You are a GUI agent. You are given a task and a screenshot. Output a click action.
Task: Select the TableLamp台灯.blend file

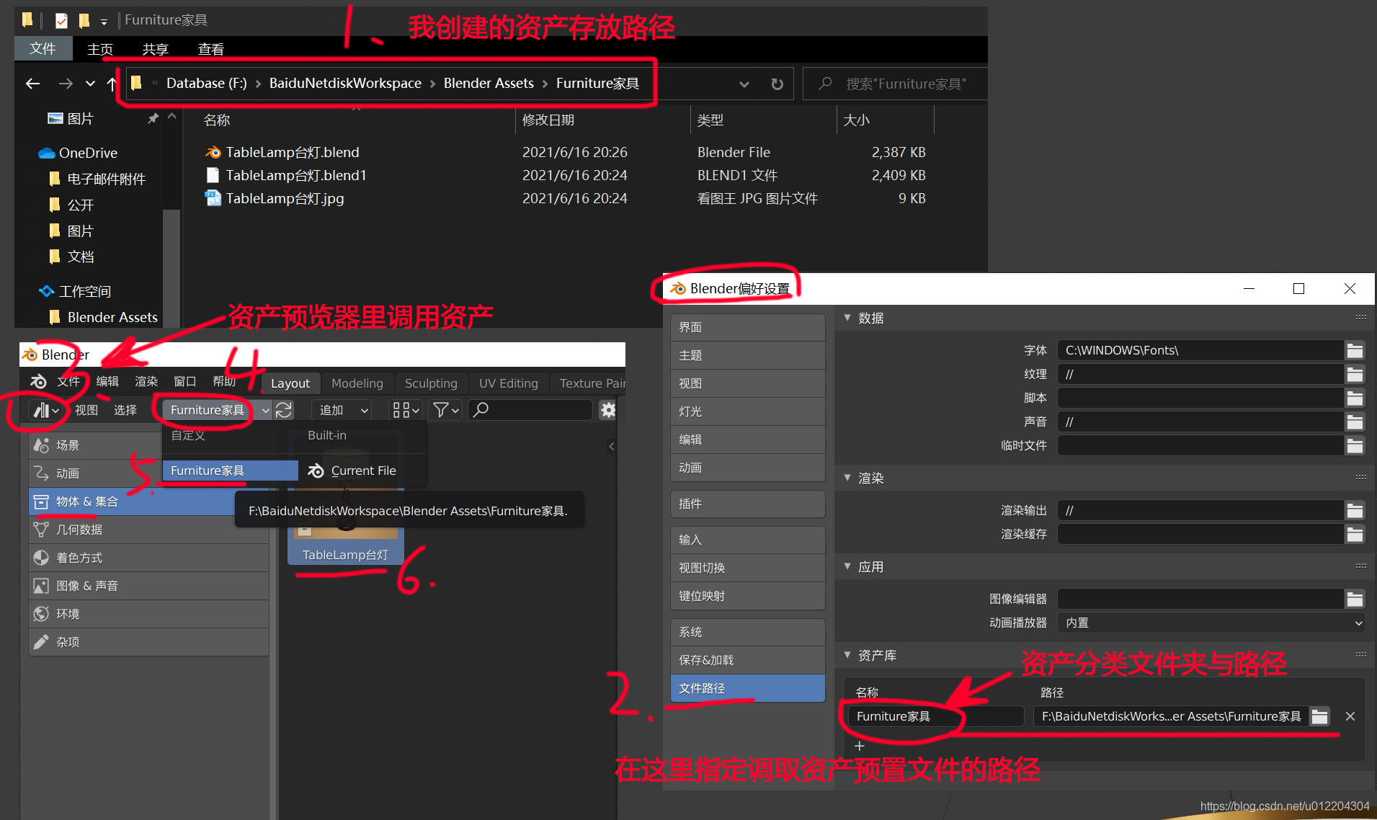[292, 152]
